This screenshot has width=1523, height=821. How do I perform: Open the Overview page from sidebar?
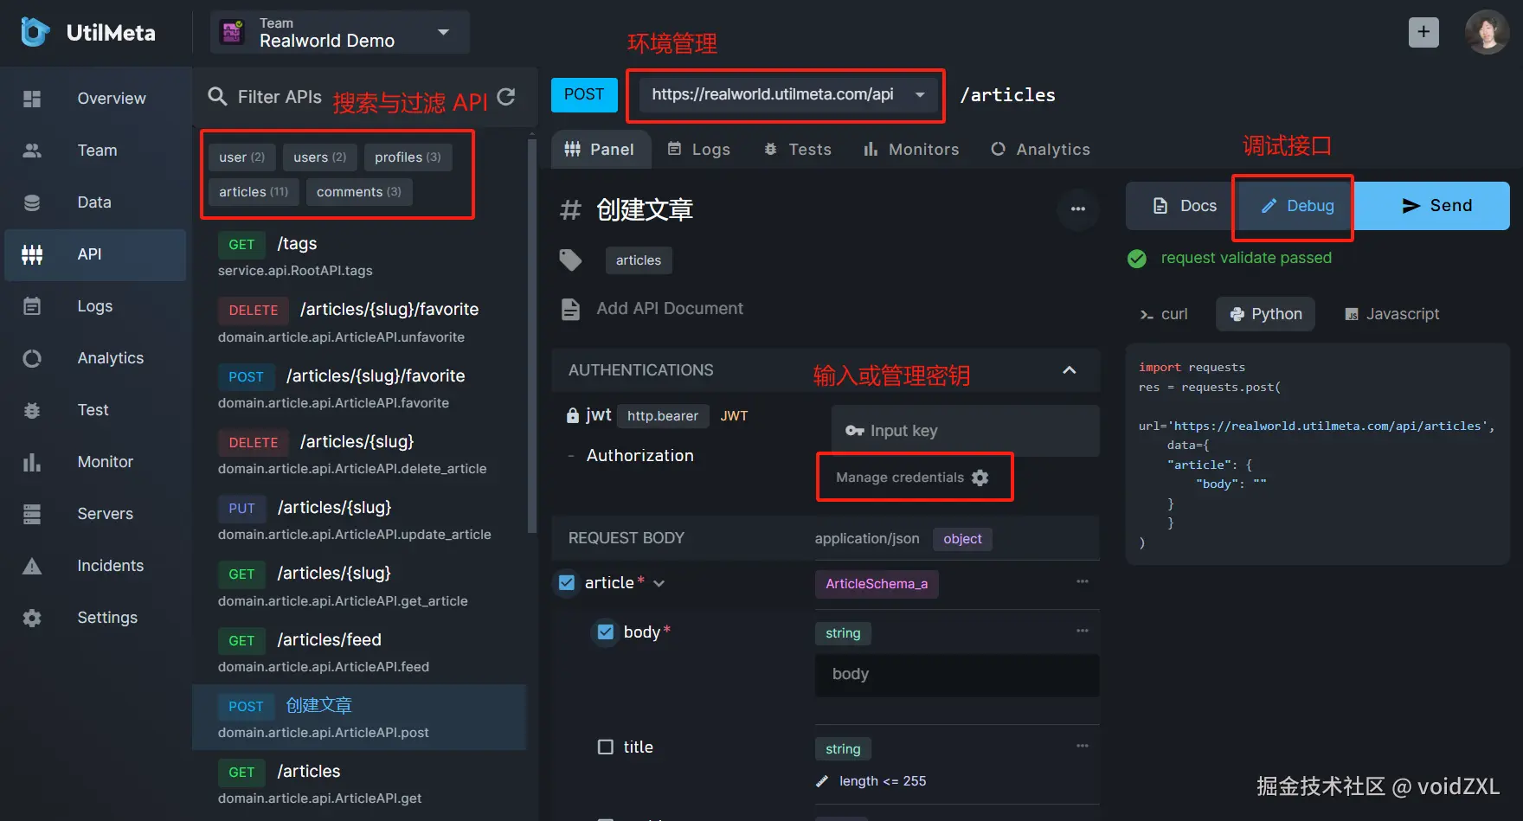[95, 99]
